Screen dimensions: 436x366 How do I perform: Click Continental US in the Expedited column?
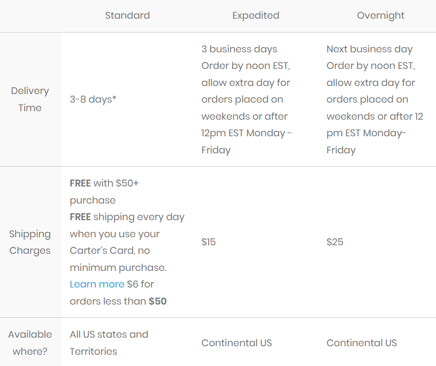point(236,343)
